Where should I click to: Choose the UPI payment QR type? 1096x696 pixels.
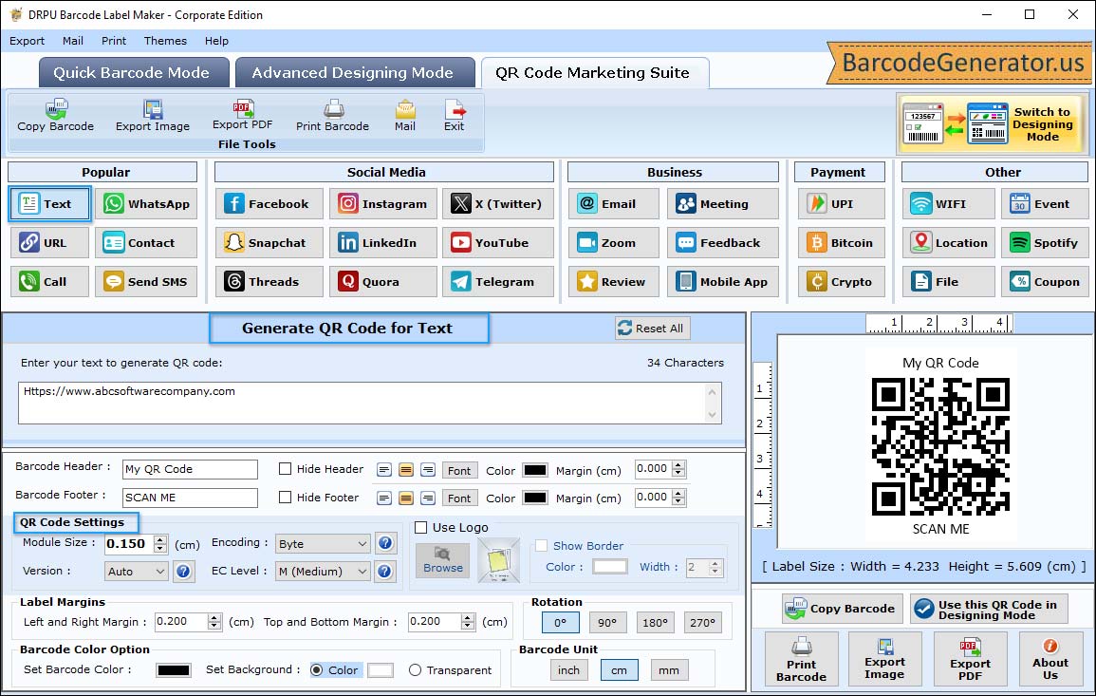click(842, 203)
